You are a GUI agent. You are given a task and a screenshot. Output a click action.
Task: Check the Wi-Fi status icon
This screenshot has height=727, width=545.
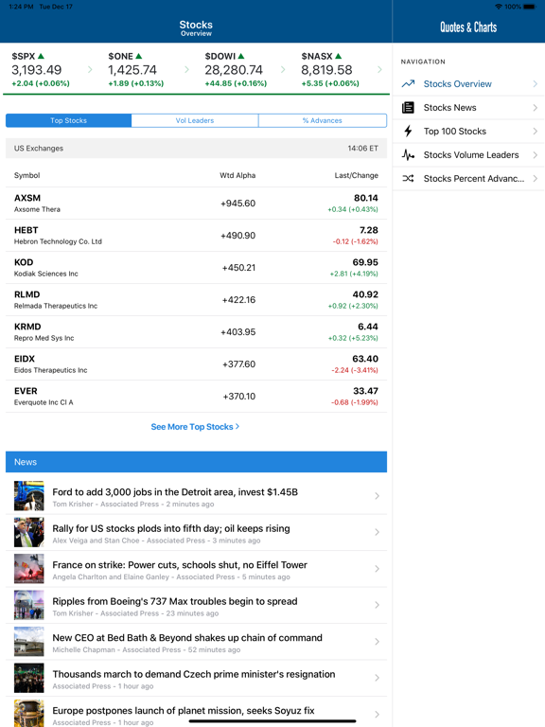tap(499, 7)
